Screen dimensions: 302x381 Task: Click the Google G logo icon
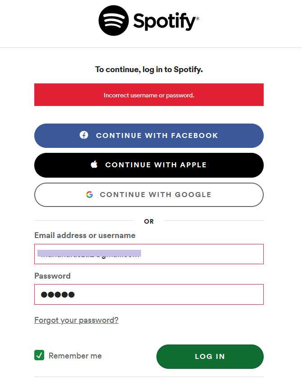(x=90, y=195)
